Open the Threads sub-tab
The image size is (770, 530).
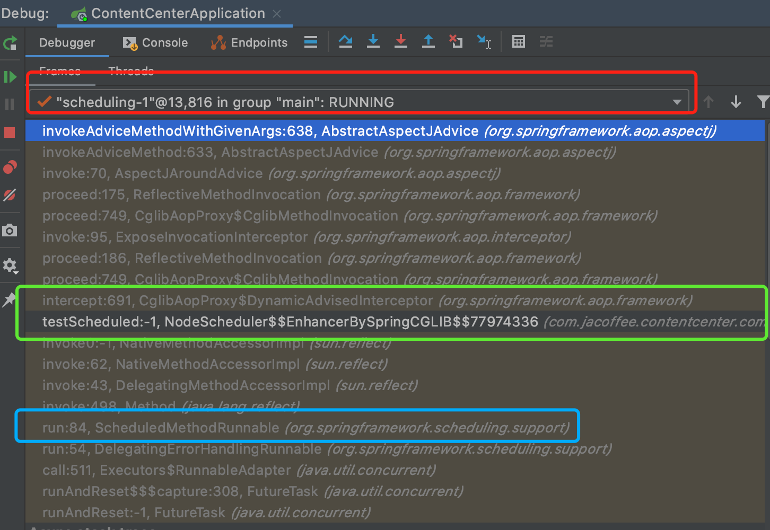point(131,72)
